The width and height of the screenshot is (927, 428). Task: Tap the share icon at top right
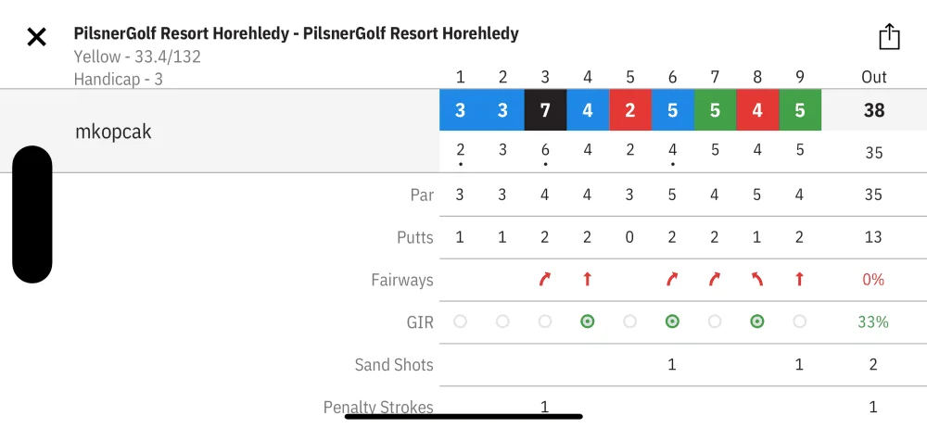[889, 37]
